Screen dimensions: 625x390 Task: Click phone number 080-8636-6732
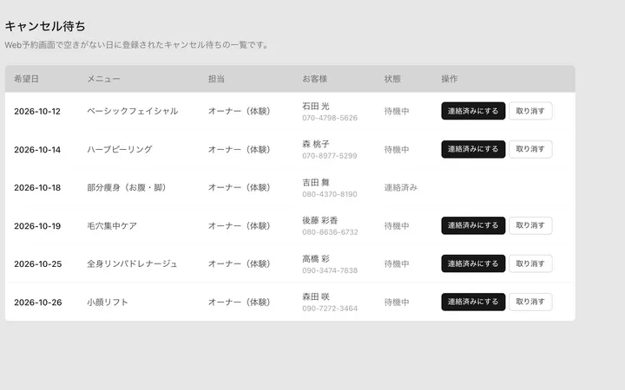point(330,232)
